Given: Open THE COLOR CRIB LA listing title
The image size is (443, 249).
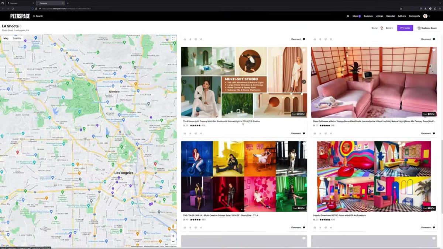Looking at the screenshot, I should (221, 215).
